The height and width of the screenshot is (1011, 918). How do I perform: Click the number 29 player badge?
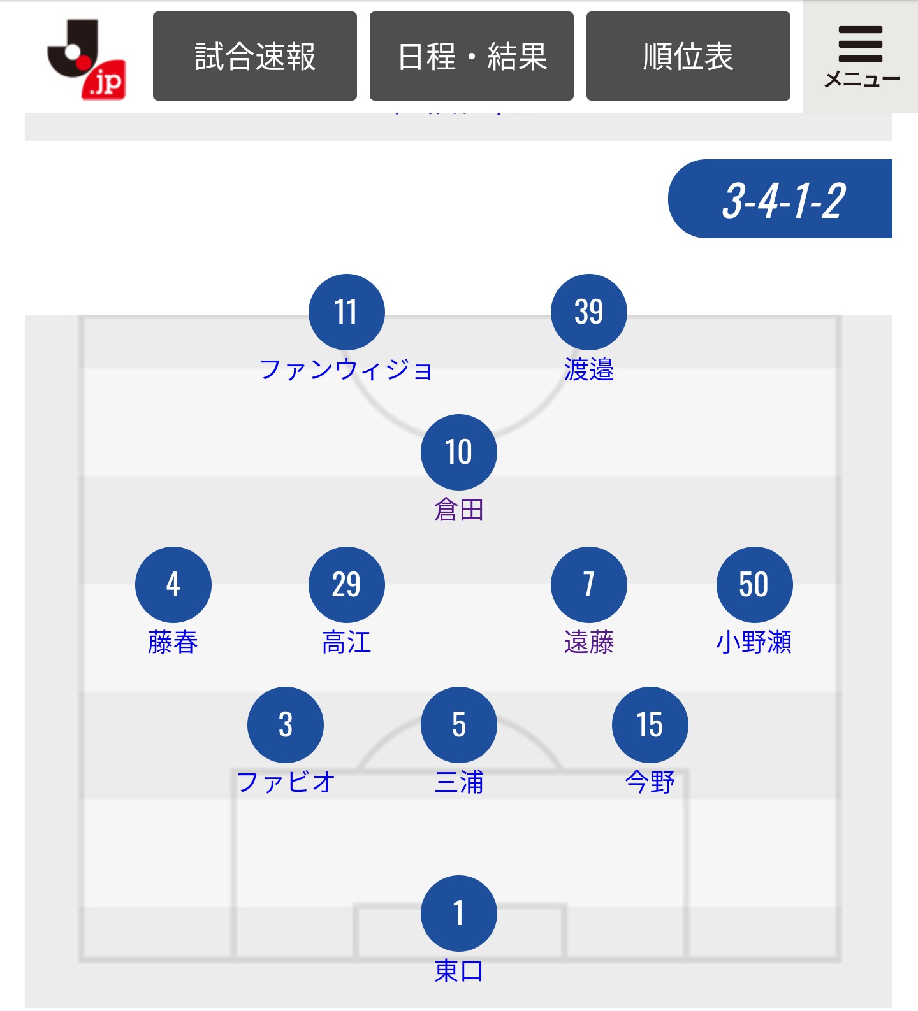(346, 585)
